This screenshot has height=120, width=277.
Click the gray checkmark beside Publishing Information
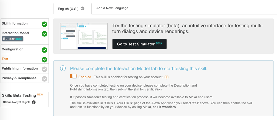tap(44, 69)
